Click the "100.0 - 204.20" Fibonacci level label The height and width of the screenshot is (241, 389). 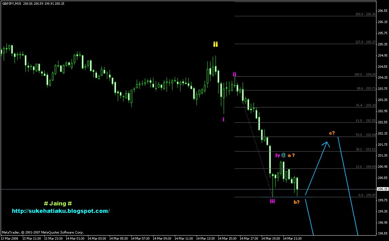pyautogui.click(x=366, y=74)
